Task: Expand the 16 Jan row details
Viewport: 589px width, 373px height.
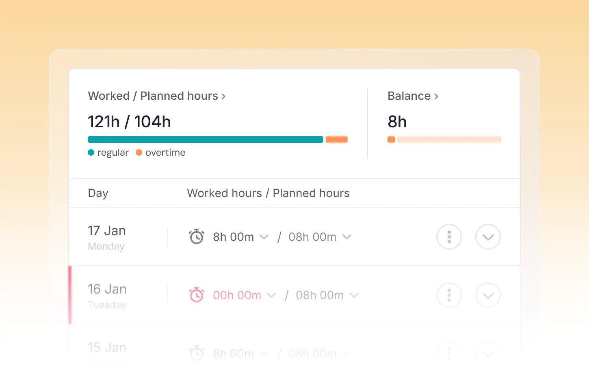Action: click(488, 295)
